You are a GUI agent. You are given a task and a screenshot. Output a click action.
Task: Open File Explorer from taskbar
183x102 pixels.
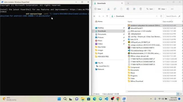pyautogui.click(x=83, y=99)
